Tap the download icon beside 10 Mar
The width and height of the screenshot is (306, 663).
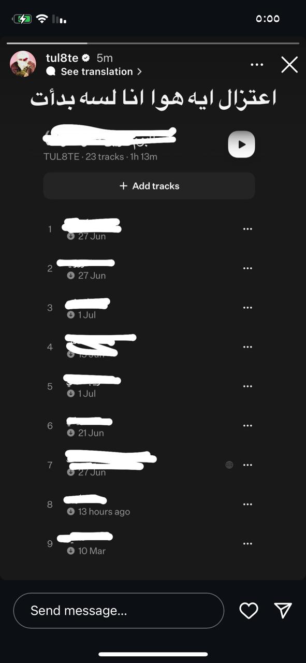click(71, 551)
